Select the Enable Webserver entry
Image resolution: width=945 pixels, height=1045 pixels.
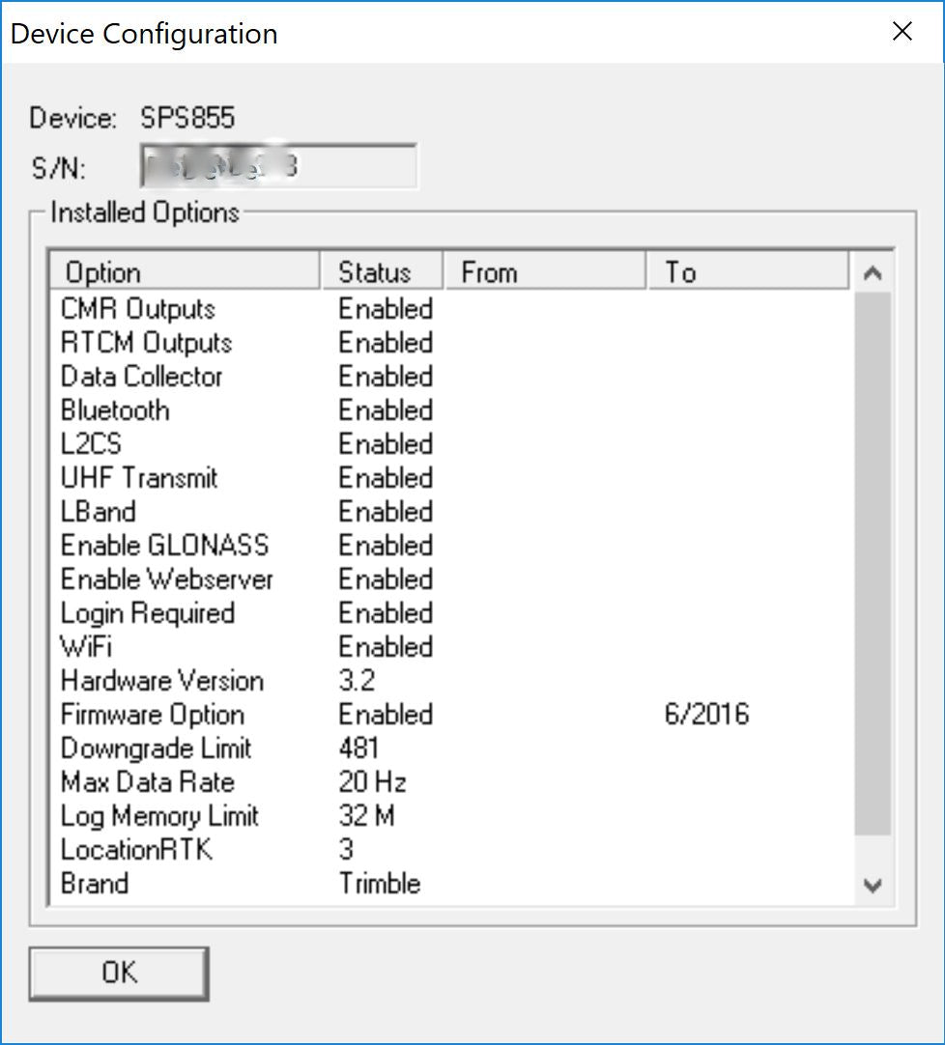click(166, 579)
